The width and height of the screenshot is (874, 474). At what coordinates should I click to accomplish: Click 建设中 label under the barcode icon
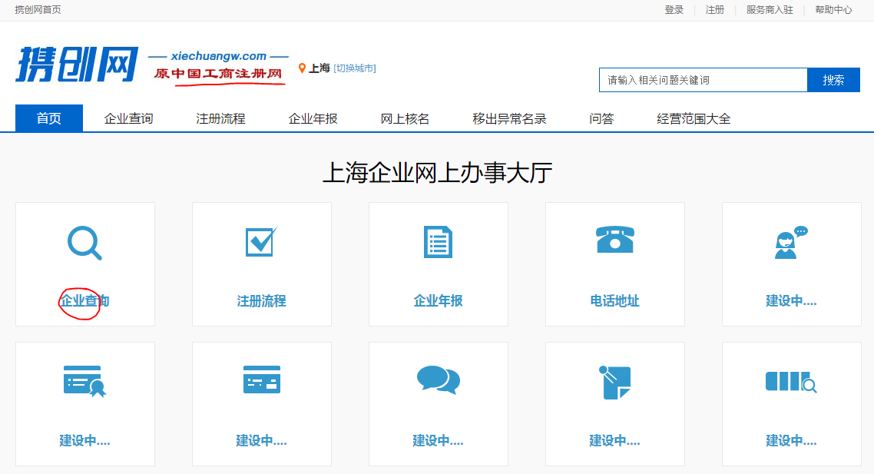pos(791,440)
